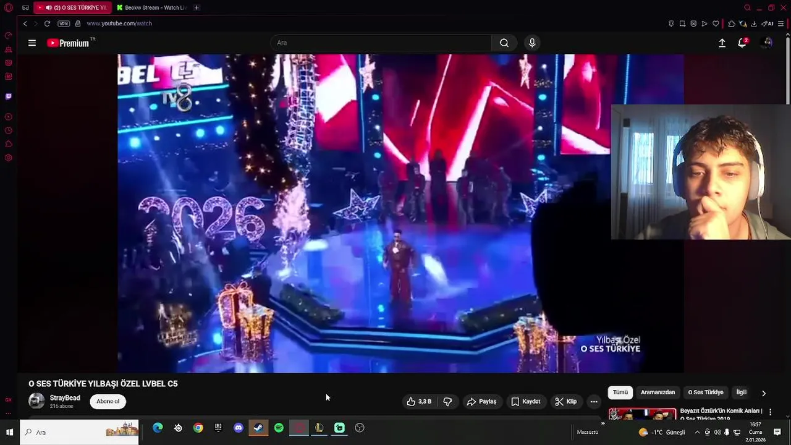Open Opera ad blocker shield icon
The width and height of the screenshot is (791, 445).
(693, 23)
